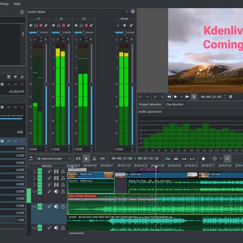The height and width of the screenshot is (243, 243).
Task: Open the timeline edit mode Normal mode dropdown
Action: point(54,159)
